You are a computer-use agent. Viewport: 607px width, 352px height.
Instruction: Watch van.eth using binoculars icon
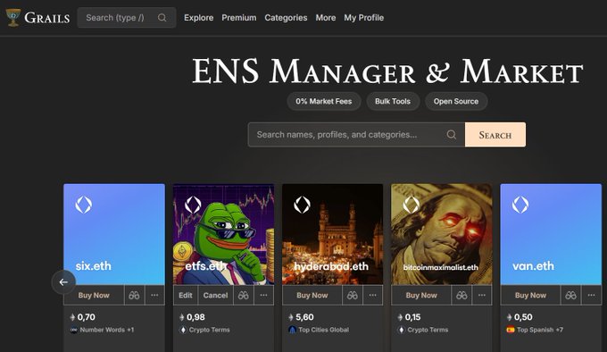(x=570, y=296)
